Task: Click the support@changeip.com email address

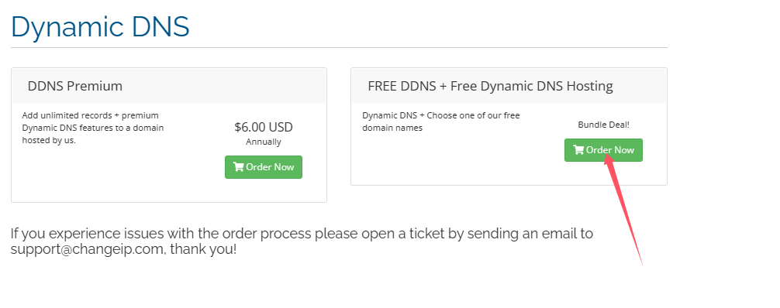Action: click(x=87, y=249)
